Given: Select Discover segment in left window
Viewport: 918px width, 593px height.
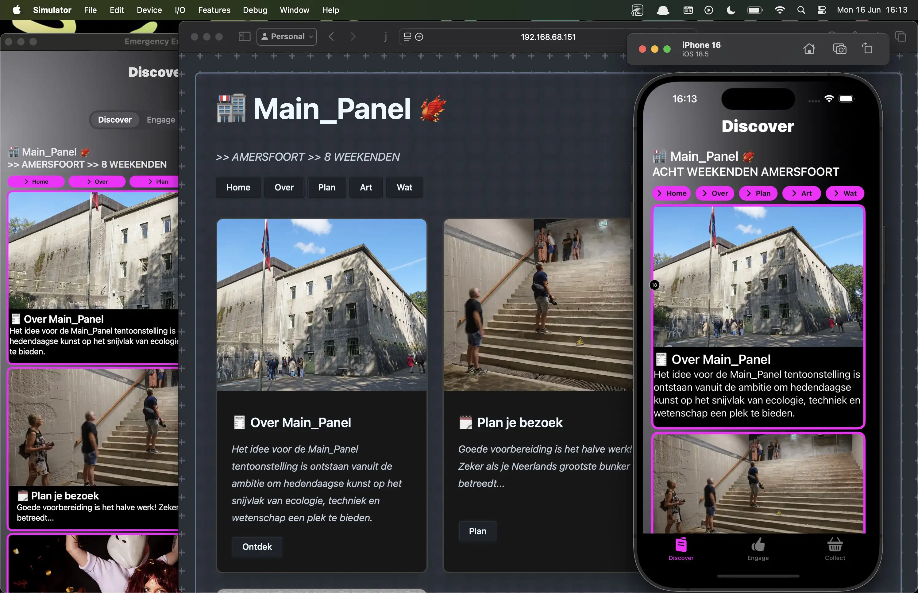Looking at the screenshot, I should tap(114, 120).
